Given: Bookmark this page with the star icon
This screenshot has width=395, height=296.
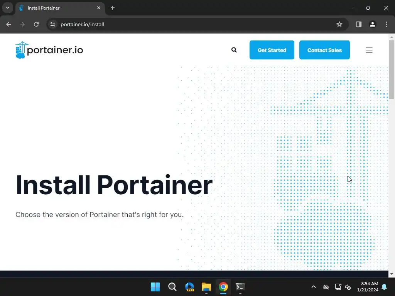Looking at the screenshot, I should pyautogui.click(x=339, y=24).
